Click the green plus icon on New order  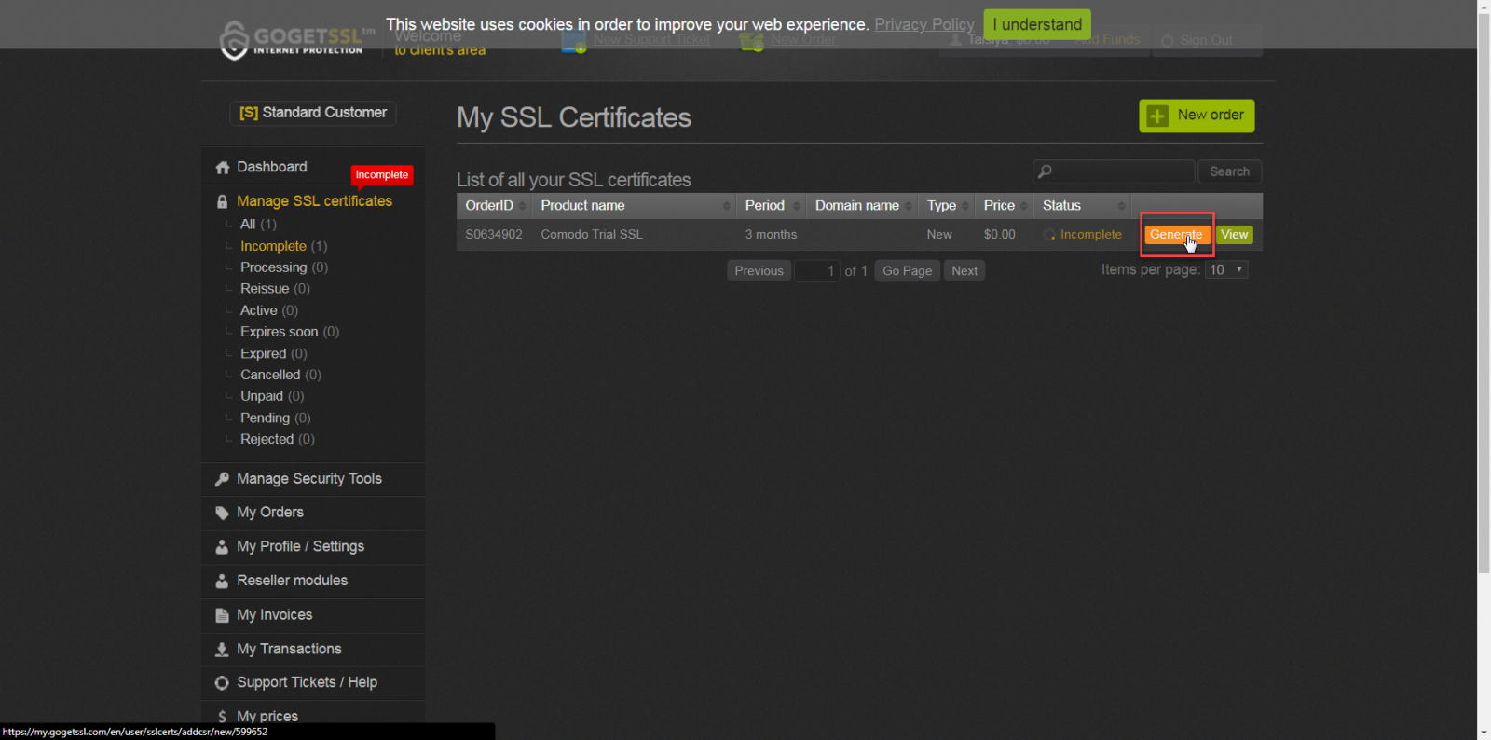1157,116
